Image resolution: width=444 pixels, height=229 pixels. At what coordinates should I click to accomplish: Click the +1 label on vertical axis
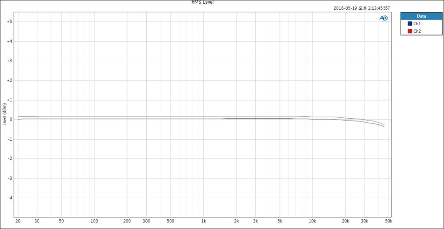(9, 100)
